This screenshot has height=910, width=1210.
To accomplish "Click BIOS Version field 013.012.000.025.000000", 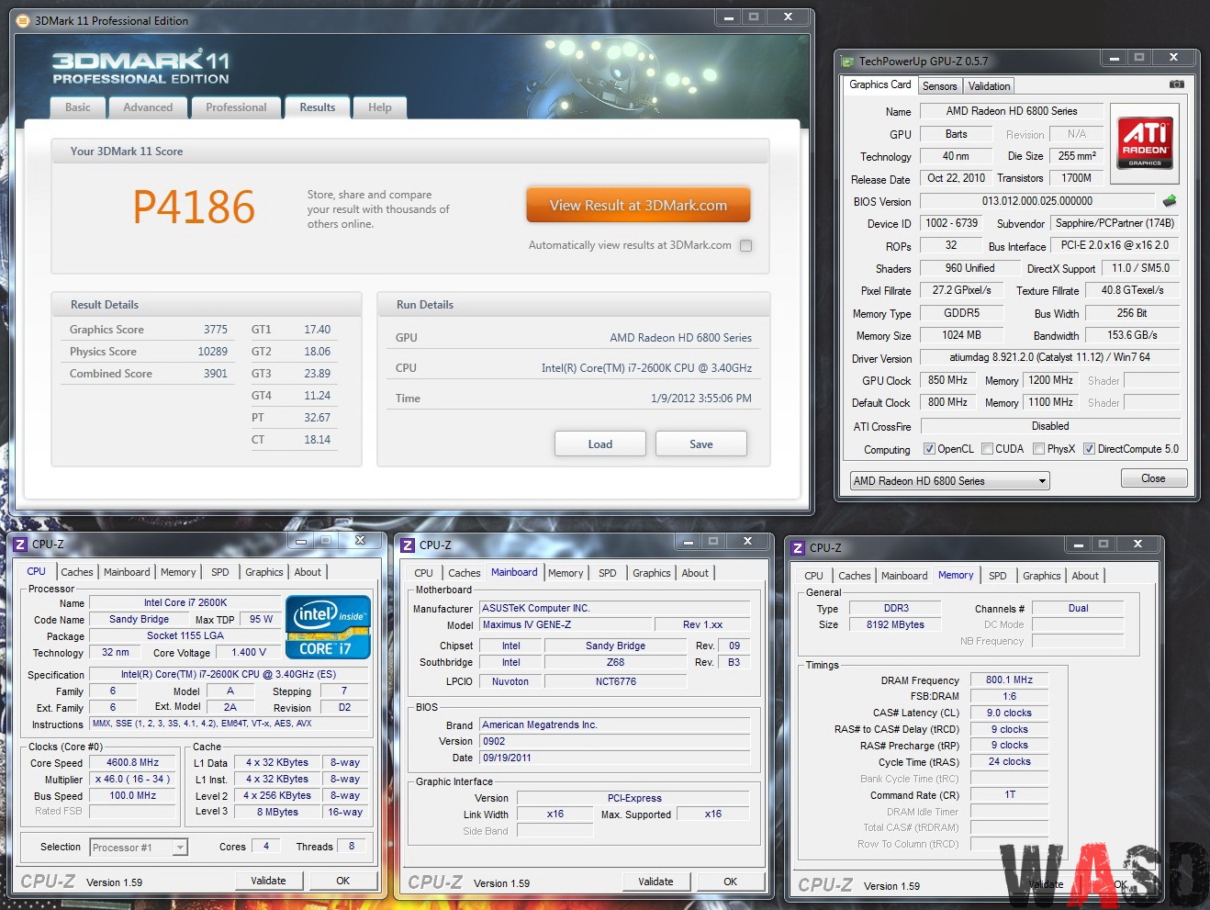I will click(1037, 201).
